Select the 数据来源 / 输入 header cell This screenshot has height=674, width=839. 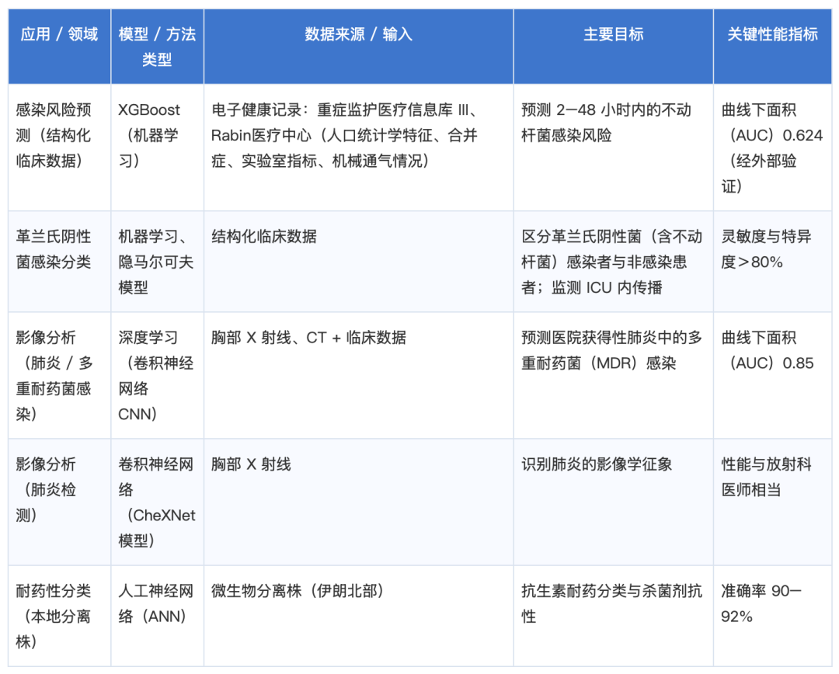point(358,47)
